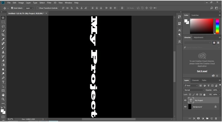Select the Gradient tool
The height and width of the screenshot is (122, 222).
[3, 65]
